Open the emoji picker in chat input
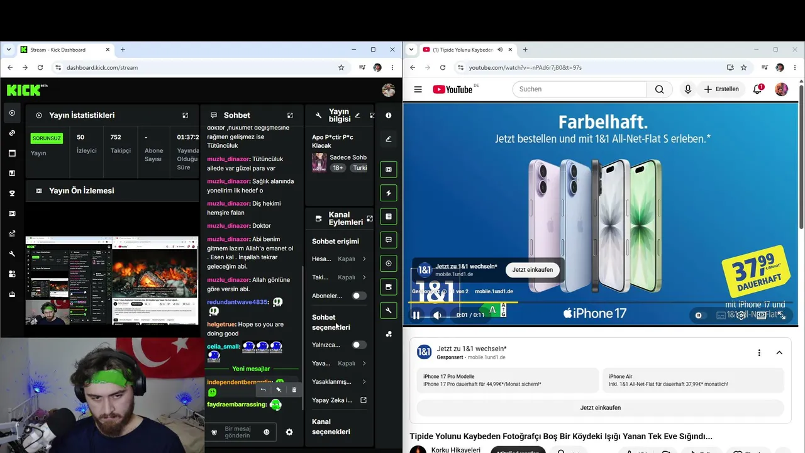Image resolution: width=805 pixels, height=453 pixels. [267, 432]
